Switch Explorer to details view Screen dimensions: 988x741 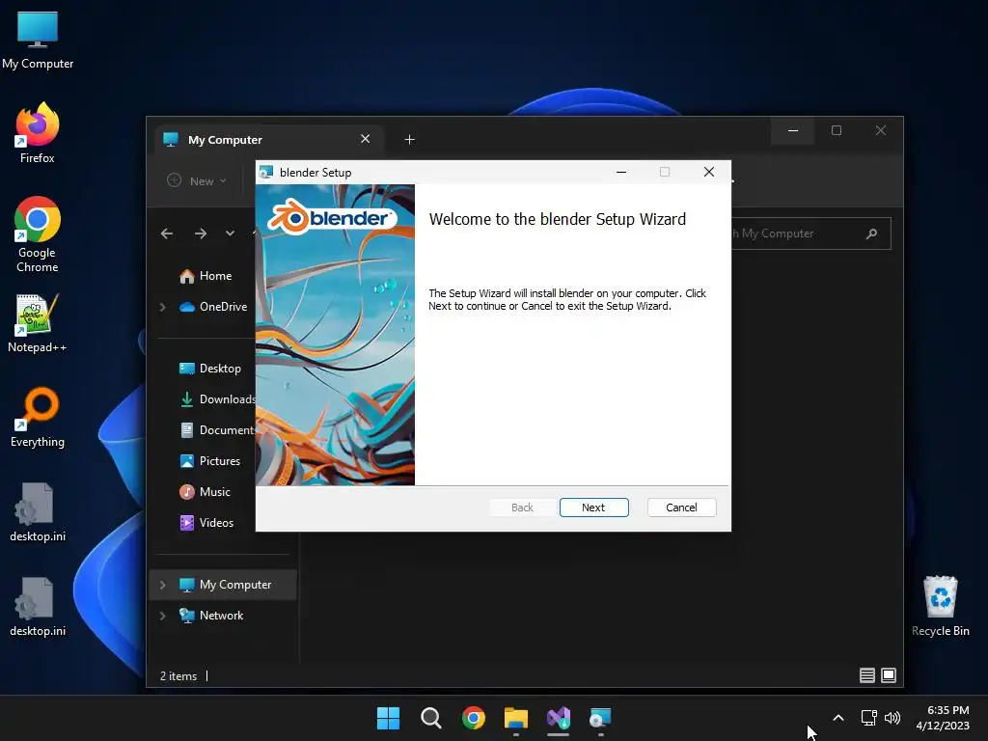867,675
